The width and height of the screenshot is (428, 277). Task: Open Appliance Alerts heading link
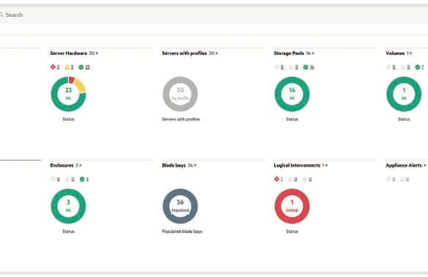[405, 165]
